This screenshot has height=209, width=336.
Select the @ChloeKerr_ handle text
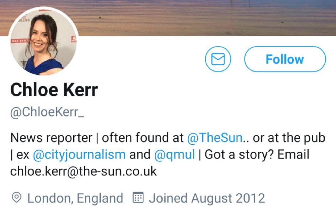point(47,113)
